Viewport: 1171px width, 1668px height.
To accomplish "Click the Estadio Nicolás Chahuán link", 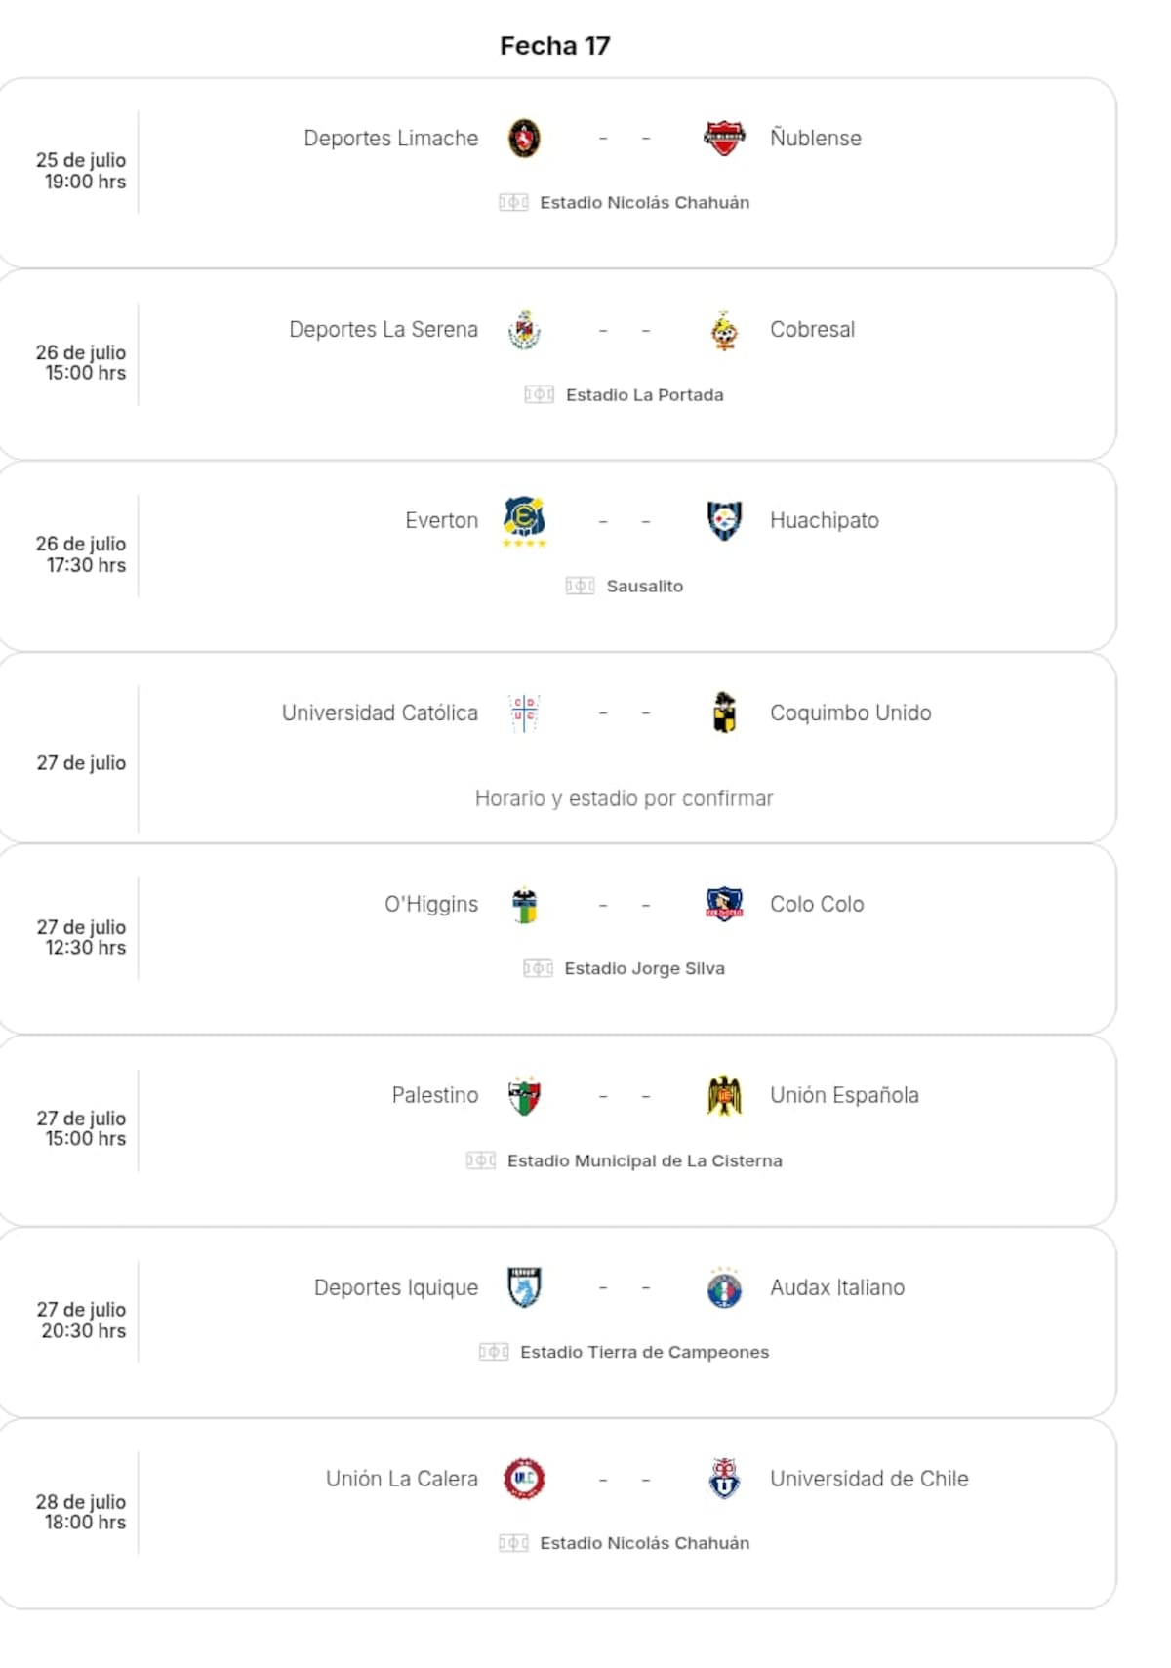I will pos(645,202).
